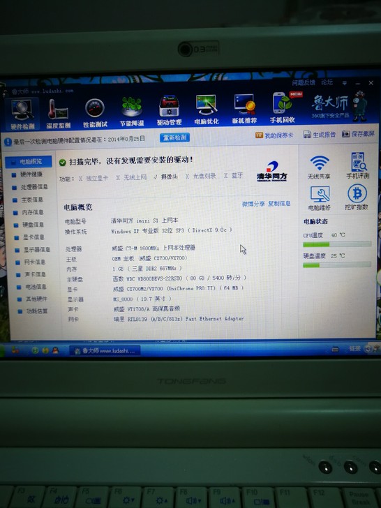Click the 威盛 C7-M 1600MHz processor line
381x508 pixels.
(x=154, y=248)
